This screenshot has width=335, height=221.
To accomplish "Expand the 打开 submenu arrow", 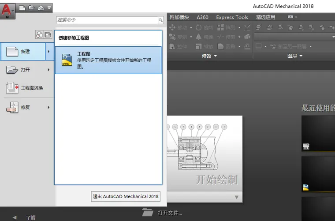I will pyautogui.click(x=49, y=70).
